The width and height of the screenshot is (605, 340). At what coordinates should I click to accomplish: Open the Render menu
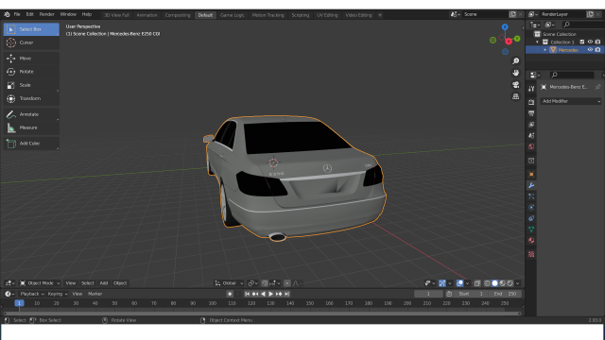[x=47, y=14]
